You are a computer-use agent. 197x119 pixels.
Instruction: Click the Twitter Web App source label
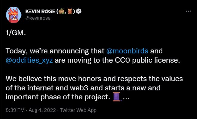click(x=78, y=110)
